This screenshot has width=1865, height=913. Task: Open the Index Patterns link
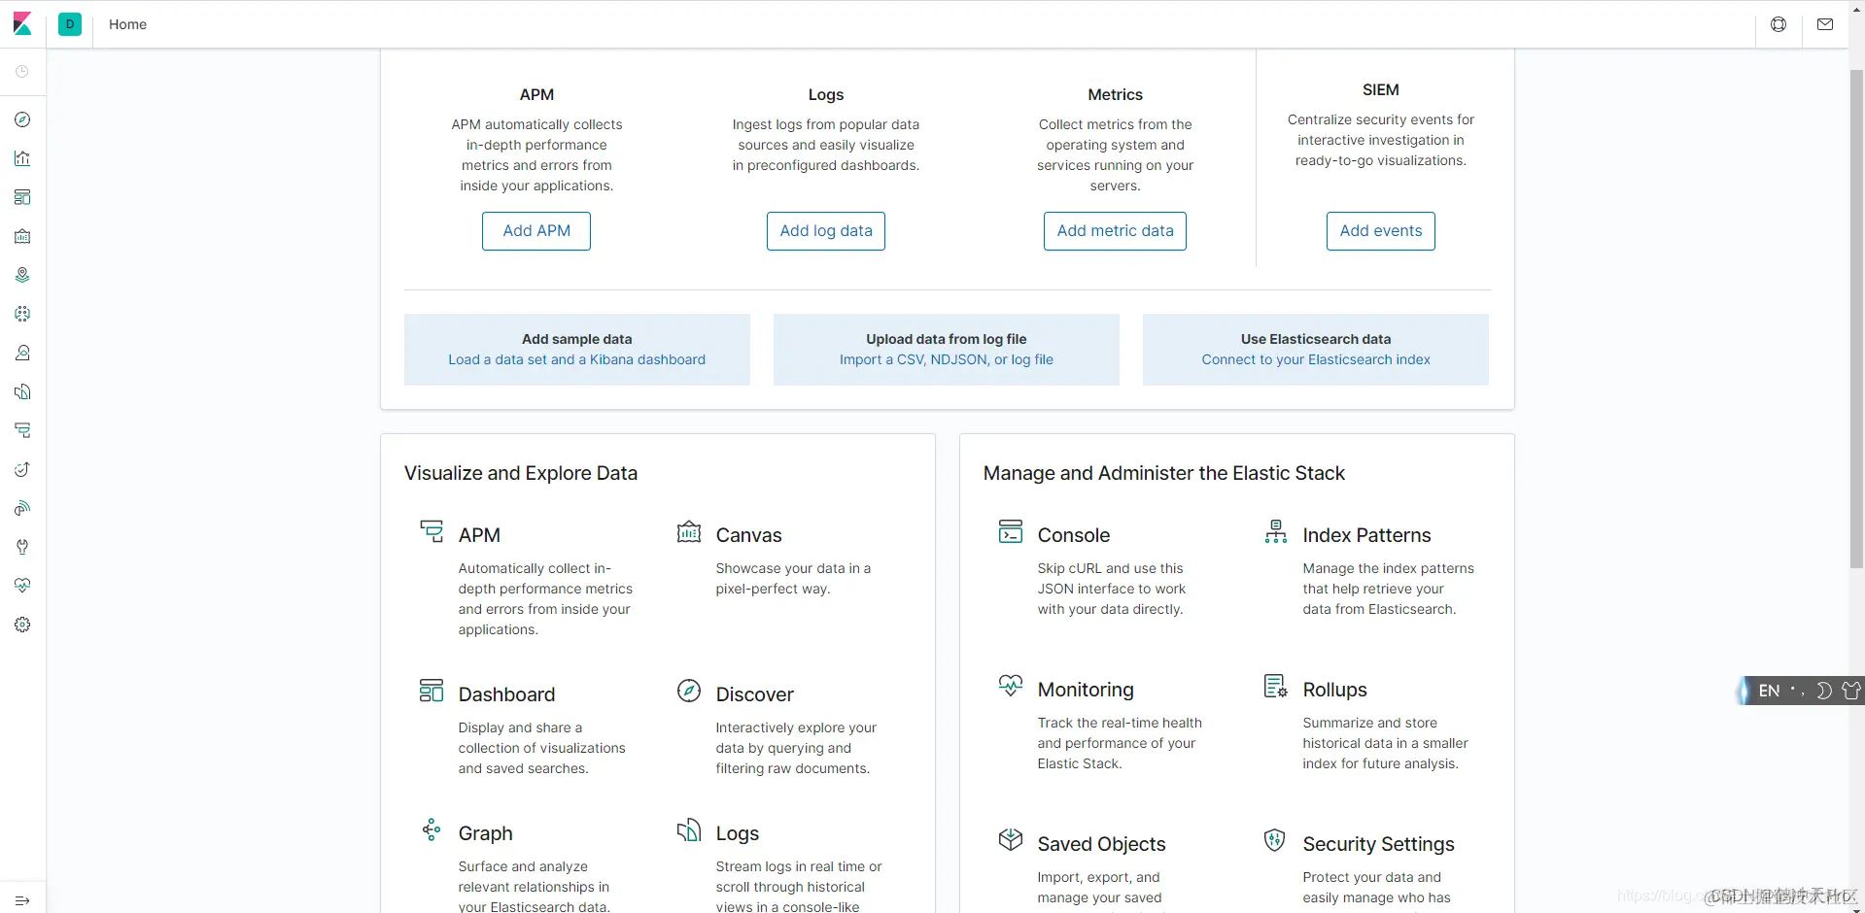(x=1366, y=535)
